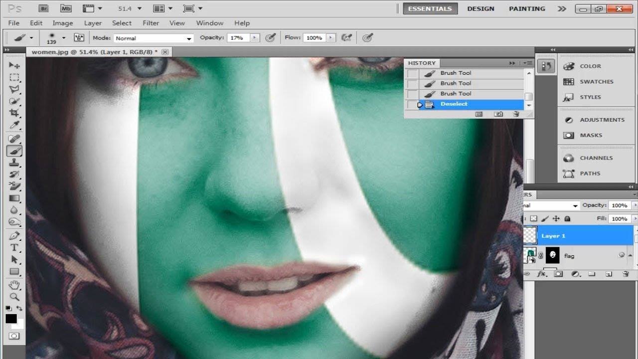Open brush Opacity slider arrow
638x359 pixels.
[x=255, y=37]
